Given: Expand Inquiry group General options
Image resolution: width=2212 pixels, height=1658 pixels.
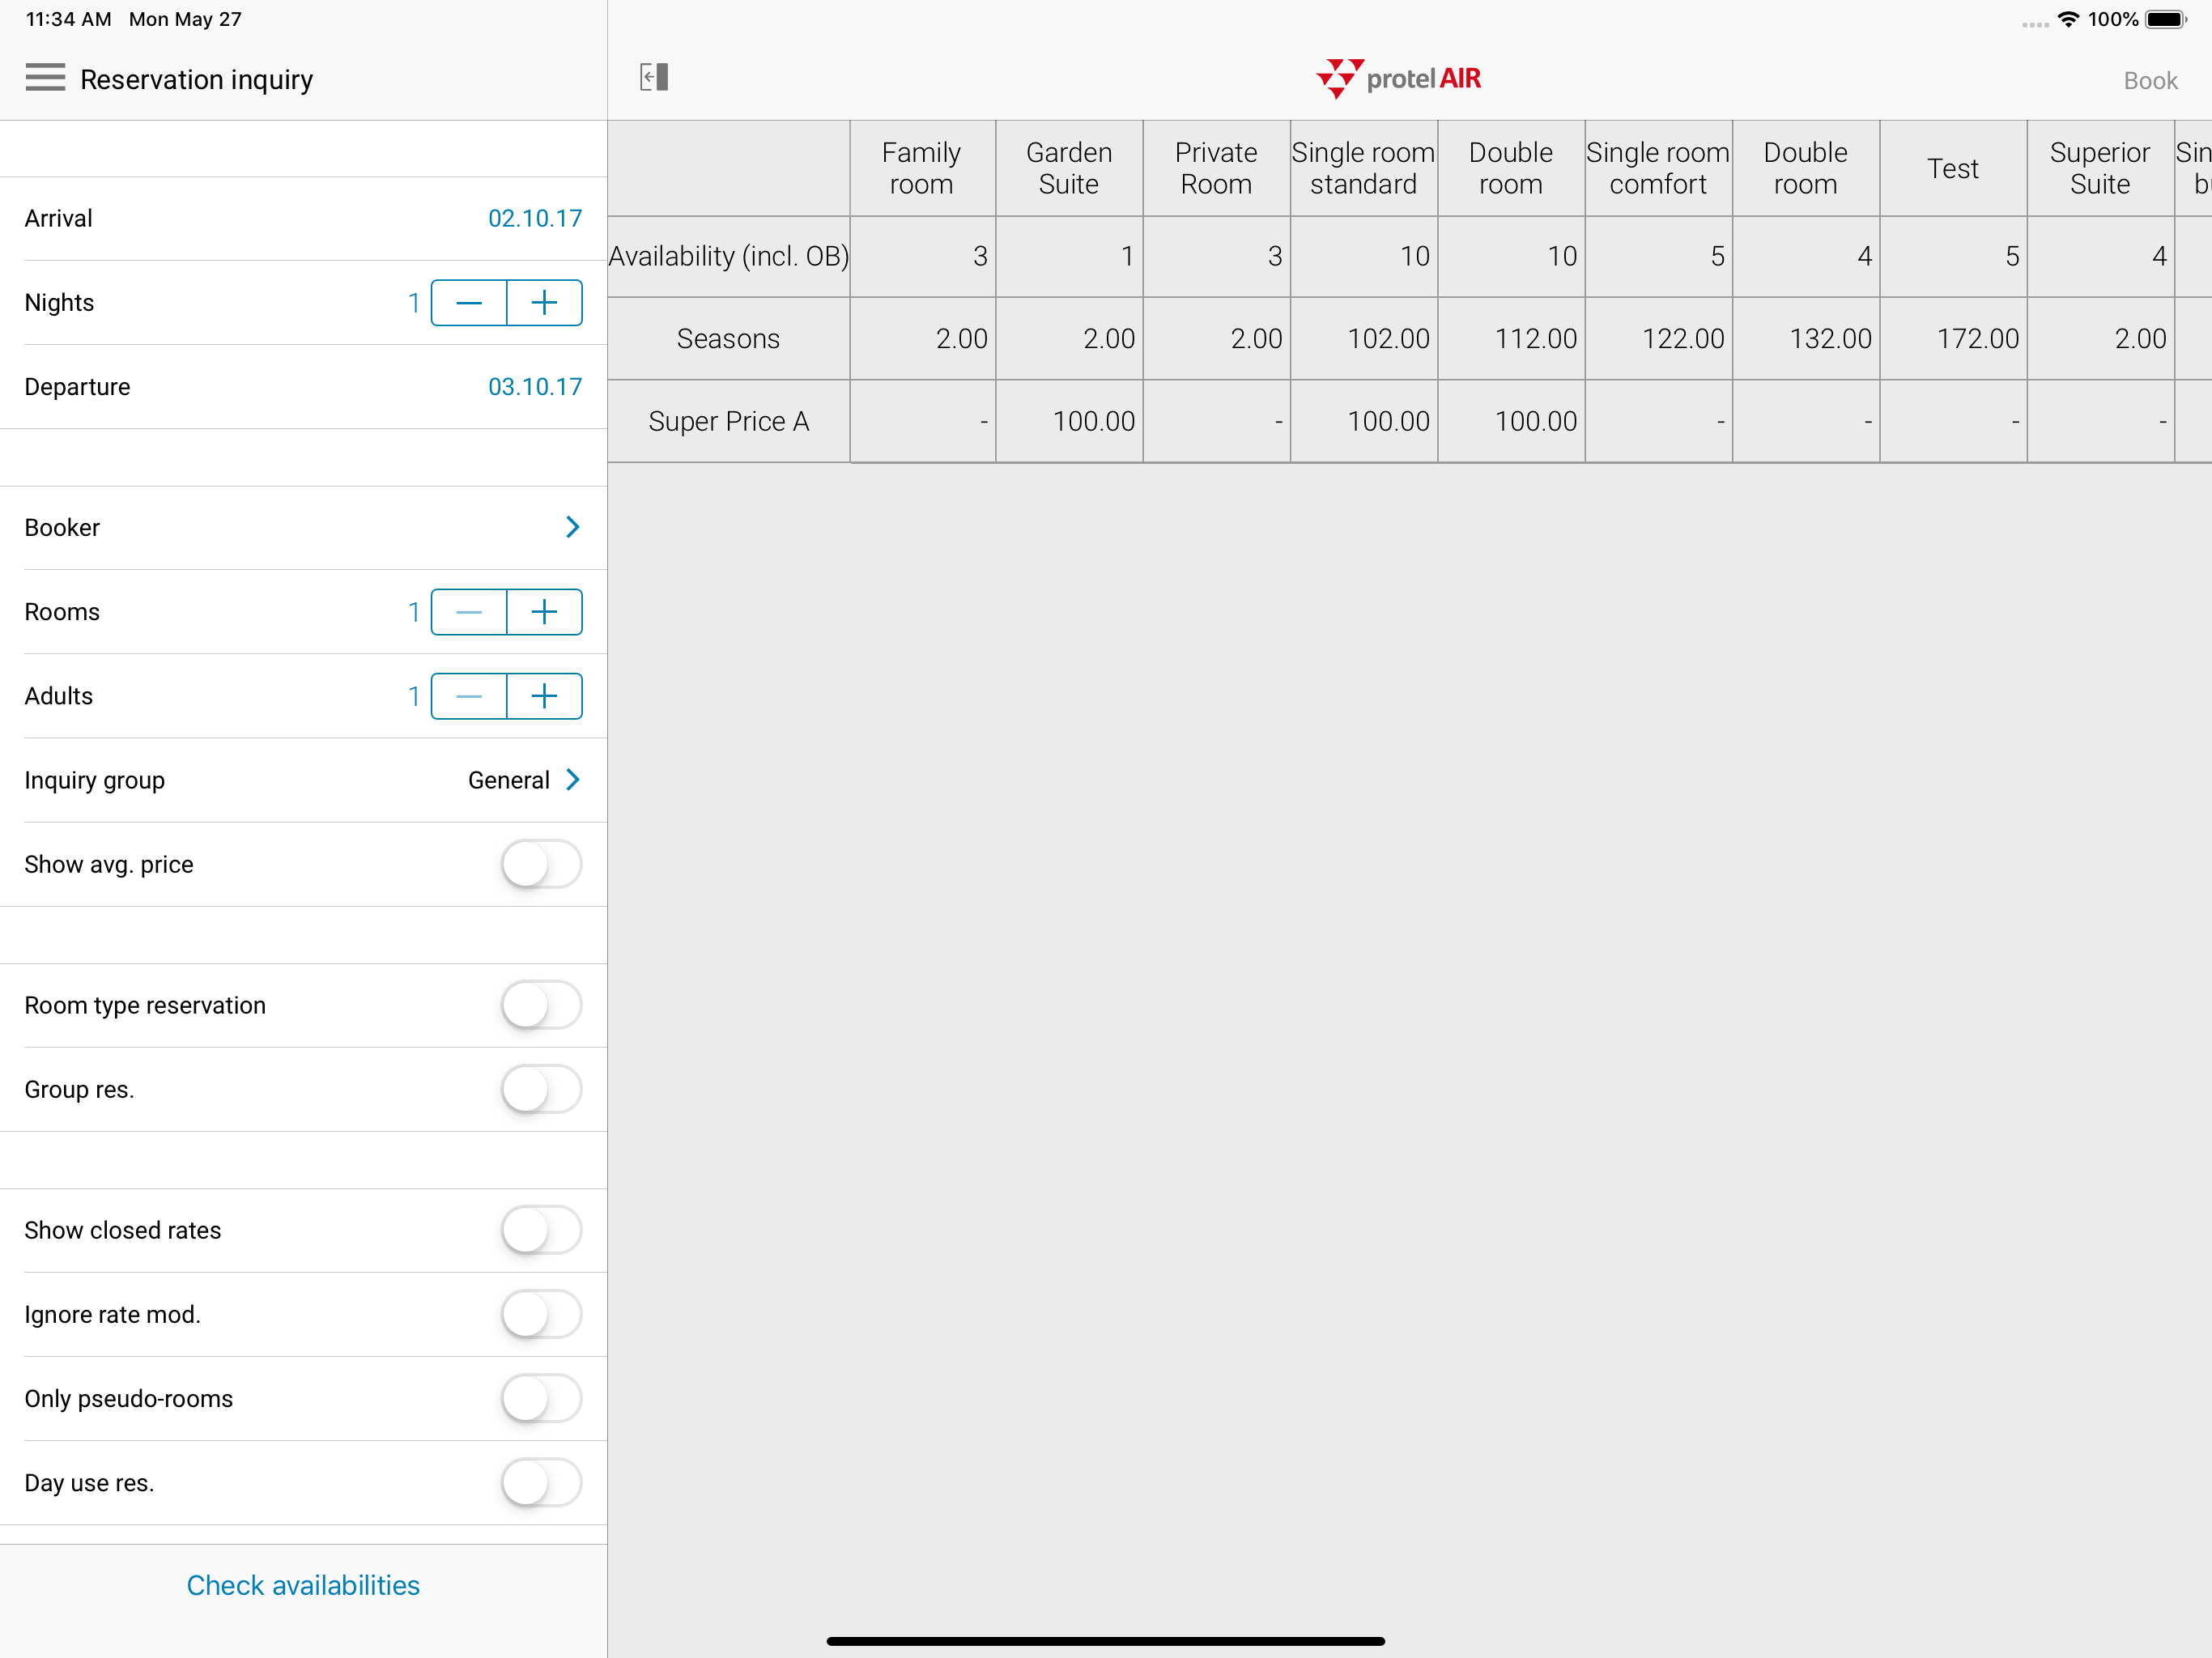Looking at the screenshot, I should tap(572, 780).
